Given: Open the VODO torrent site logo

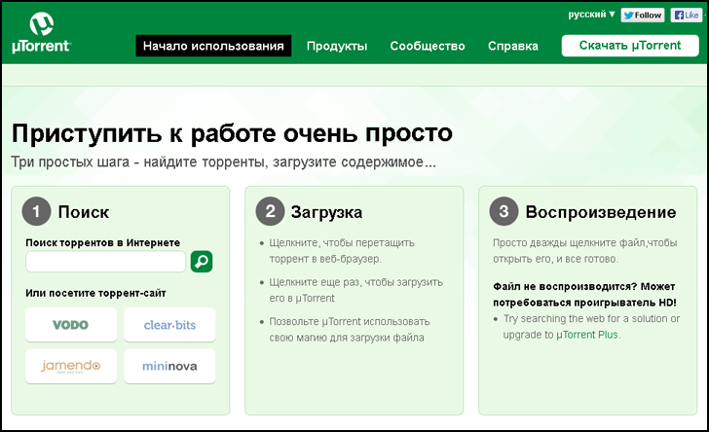Looking at the screenshot, I should click(x=71, y=324).
